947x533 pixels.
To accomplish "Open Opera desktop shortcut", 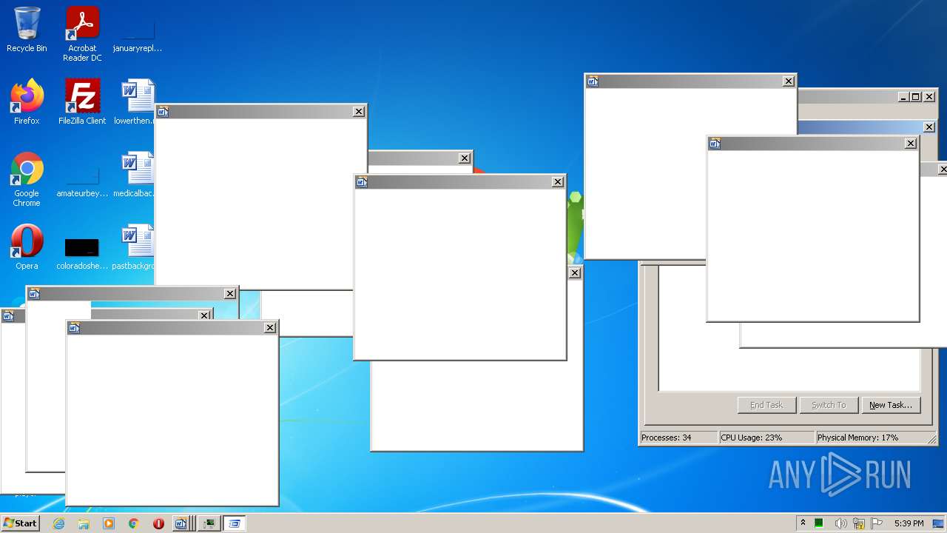I will [27, 247].
